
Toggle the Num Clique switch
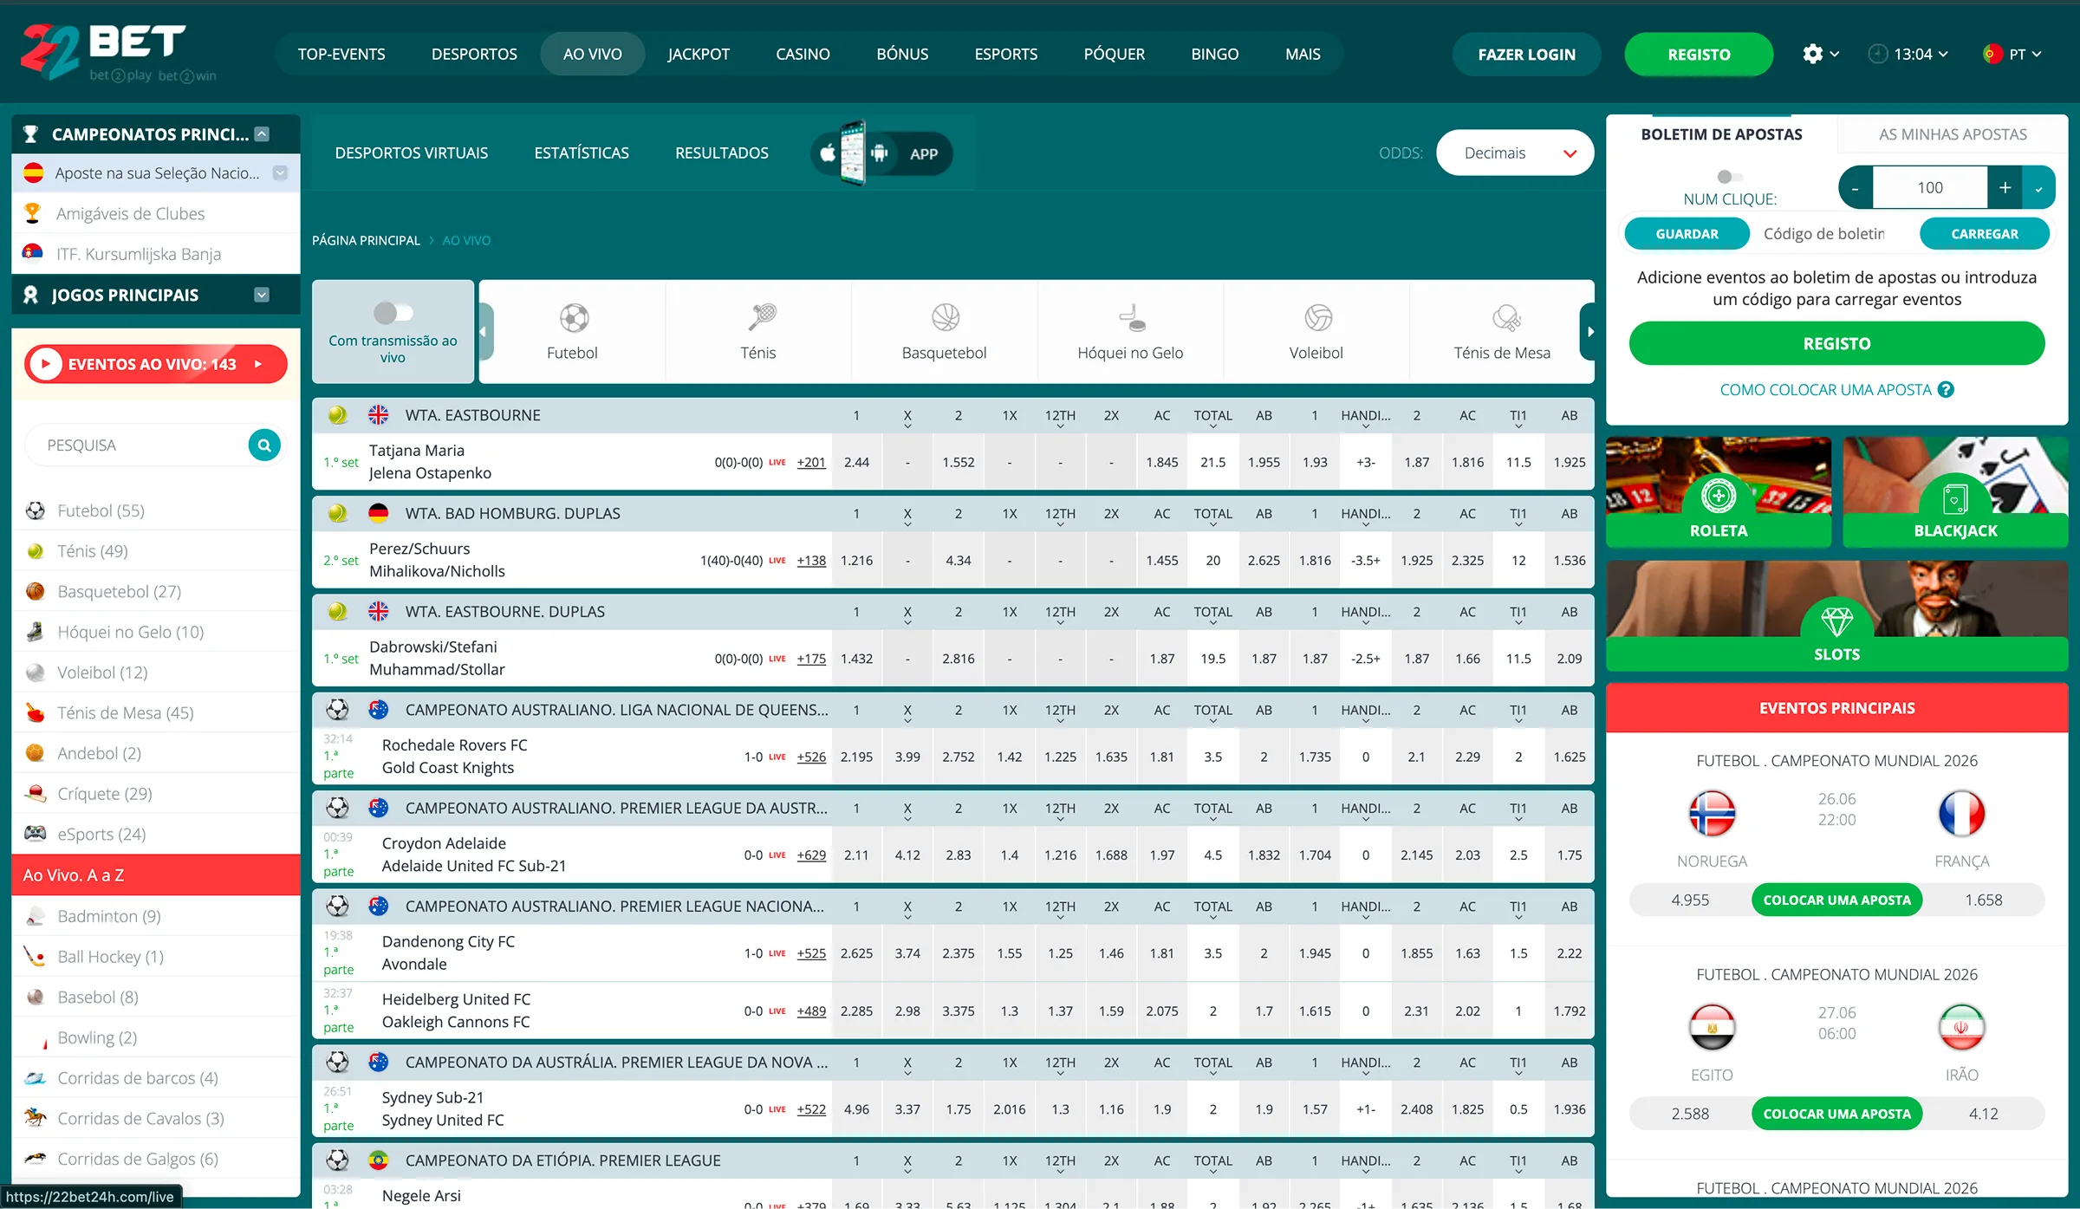tap(1730, 177)
